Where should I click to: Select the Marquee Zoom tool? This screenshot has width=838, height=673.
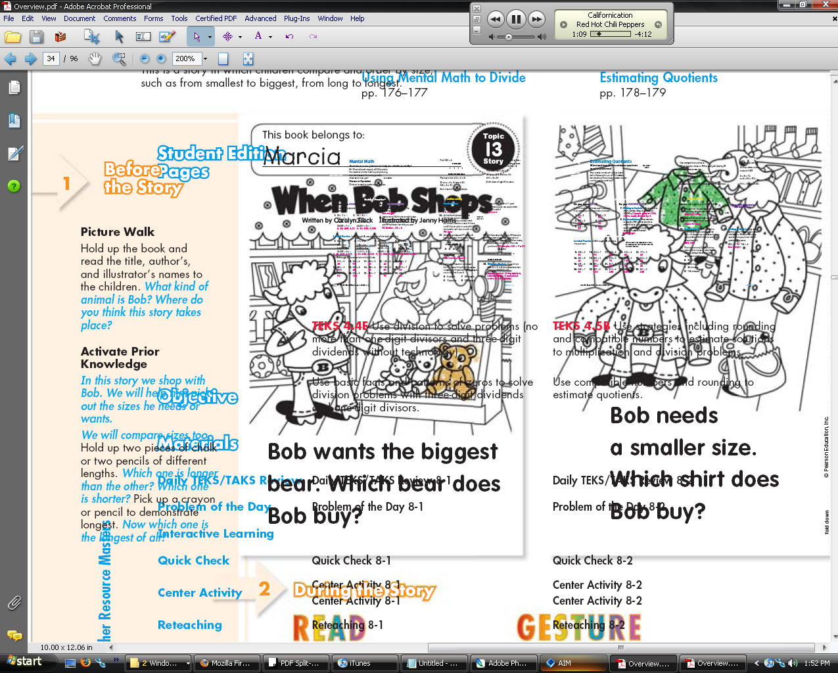(119, 58)
